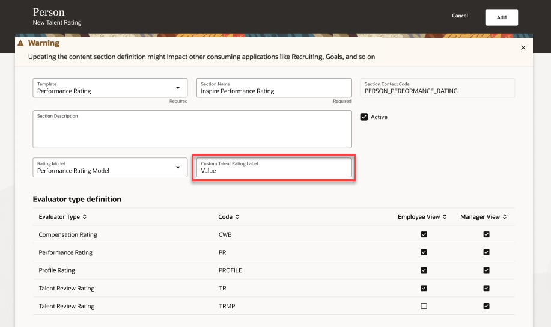Click the New Talent Rating subtitle
The height and width of the screenshot is (327, 551).
pos(57,22)
